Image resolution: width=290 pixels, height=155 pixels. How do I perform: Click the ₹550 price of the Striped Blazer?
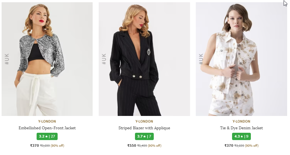coord(131,145)
